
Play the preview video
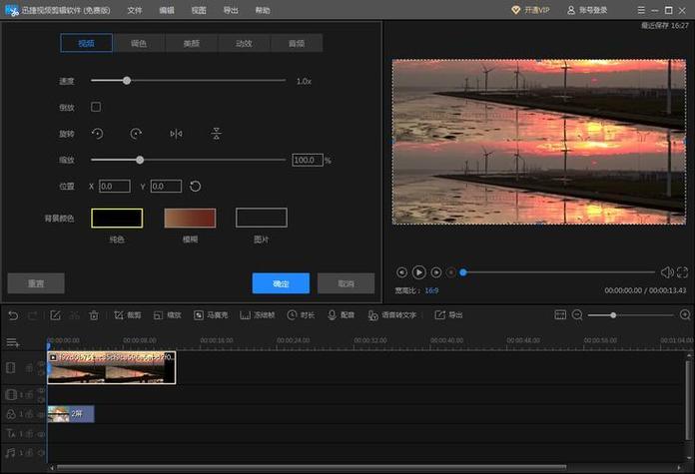418,272
